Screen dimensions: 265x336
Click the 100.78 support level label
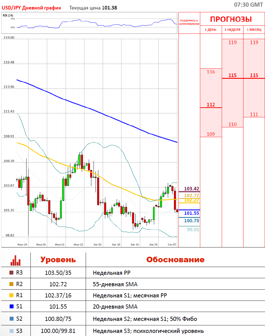[192, 221]
